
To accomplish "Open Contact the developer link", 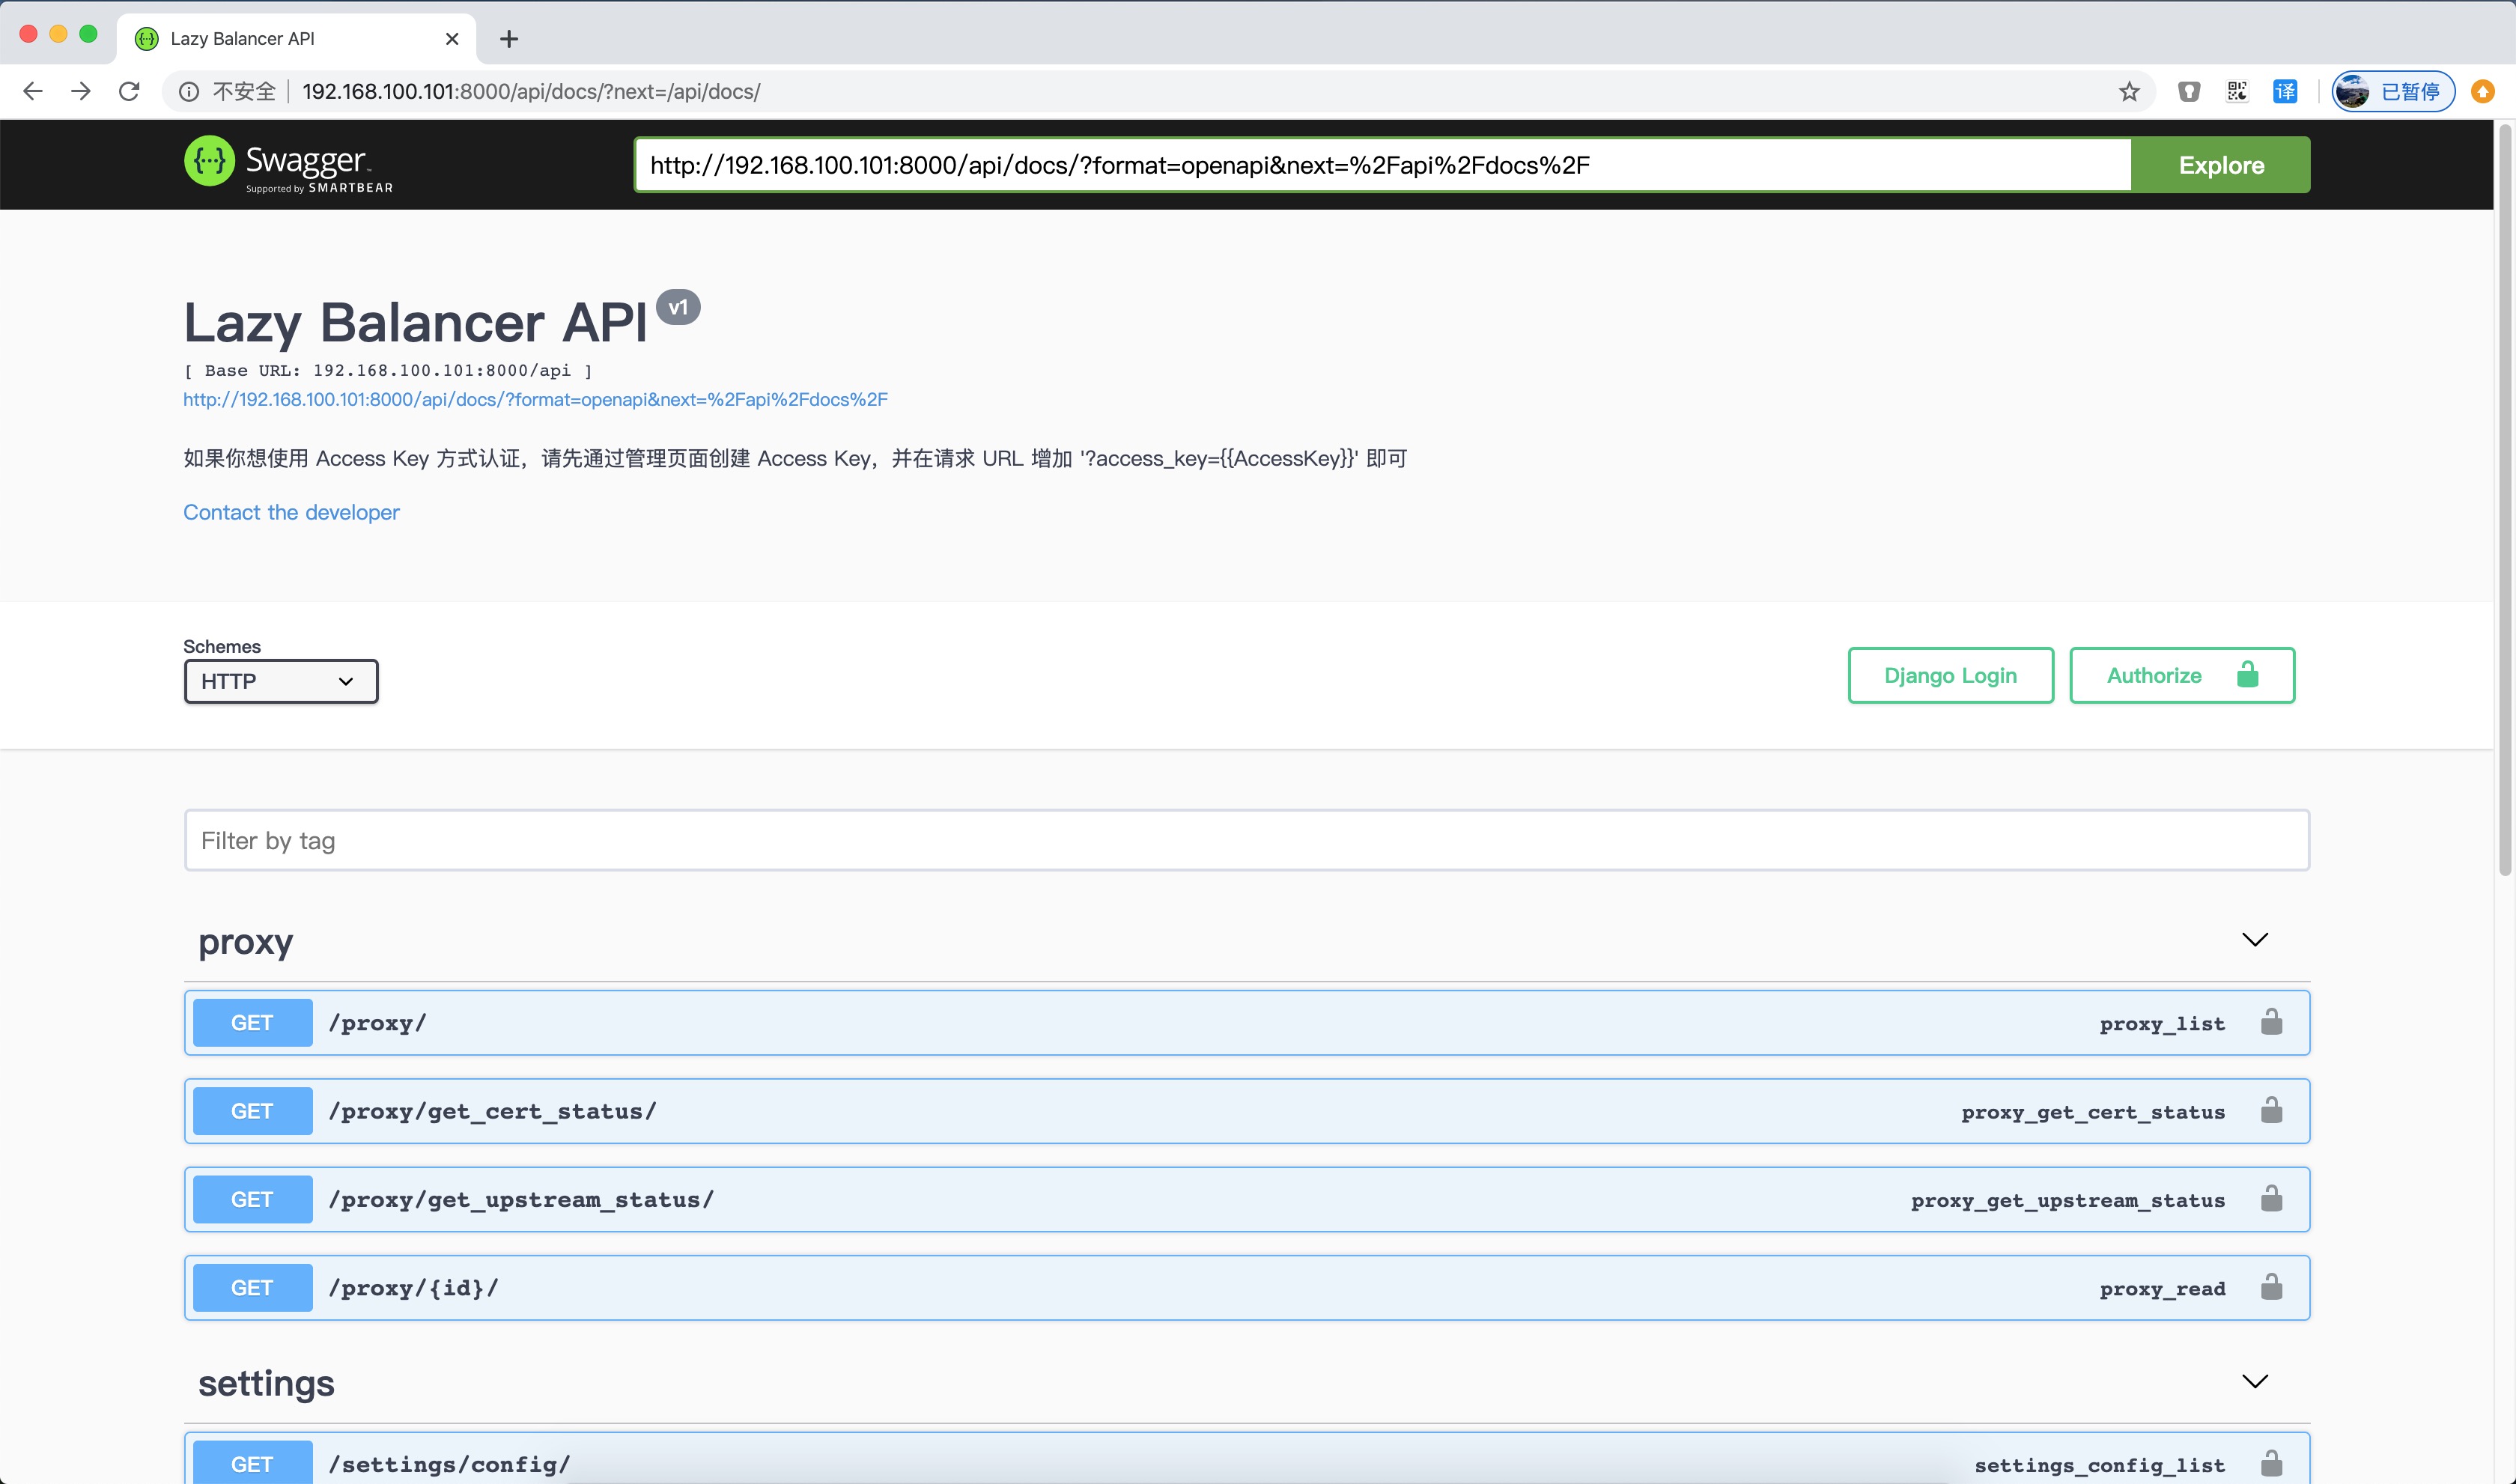I will click(x=291, y=512).
